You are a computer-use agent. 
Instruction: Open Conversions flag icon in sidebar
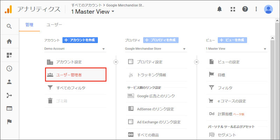pyautogui.click(x=9, y=122)
